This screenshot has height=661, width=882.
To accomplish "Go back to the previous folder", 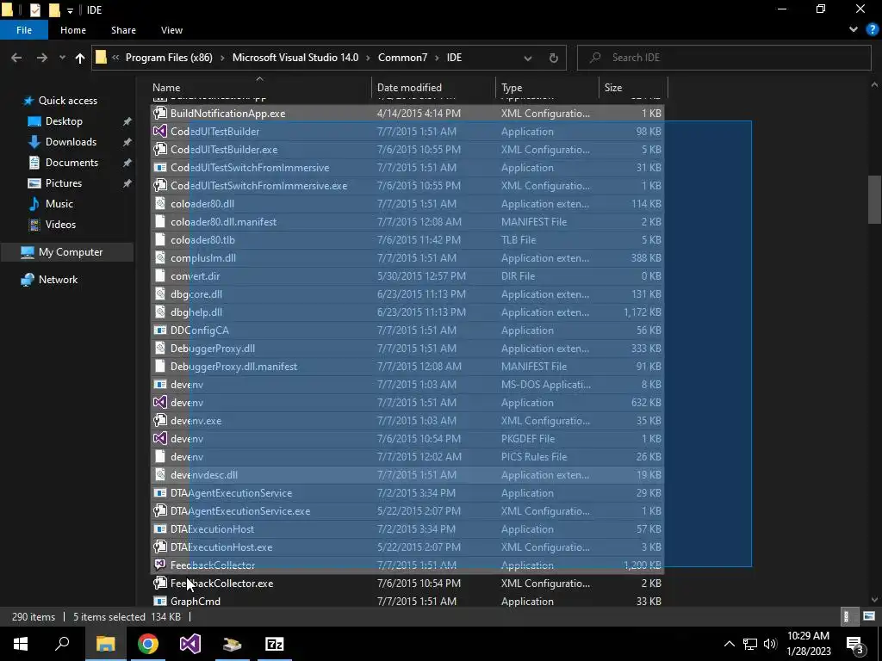I will point(16,58).
